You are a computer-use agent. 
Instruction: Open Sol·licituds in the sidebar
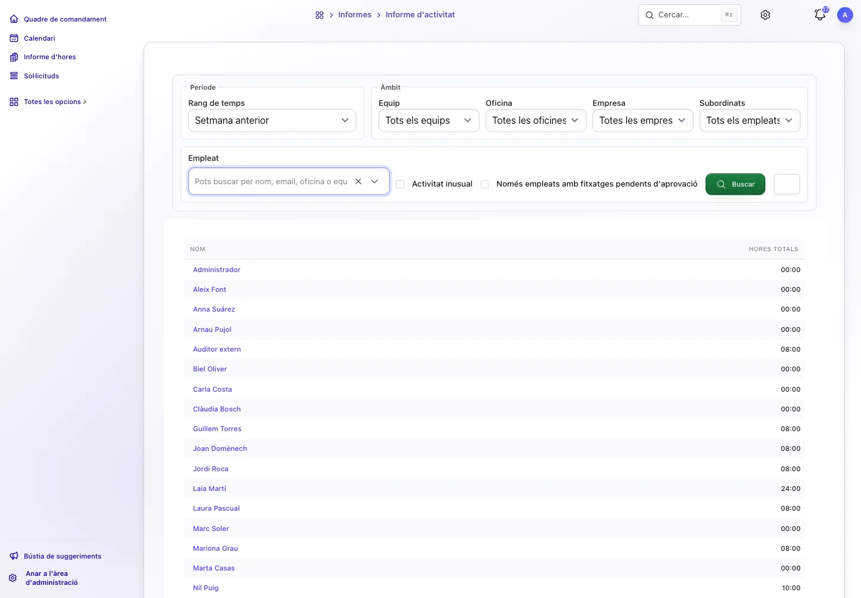(41, 76)
